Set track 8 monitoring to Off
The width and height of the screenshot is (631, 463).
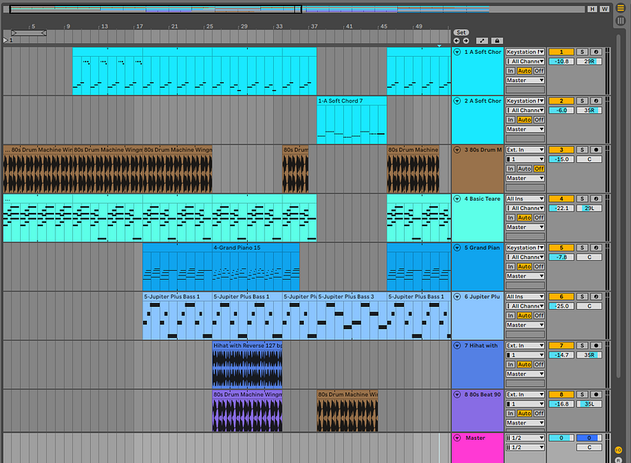click(539, 414)
